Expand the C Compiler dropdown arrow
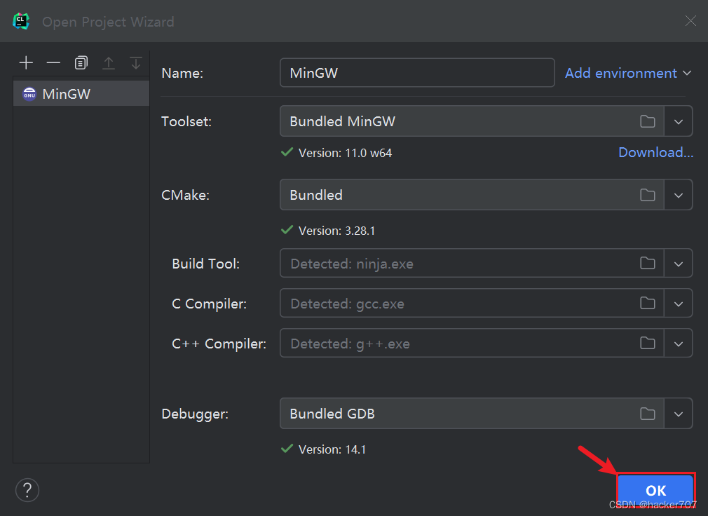Screen dimensions: 708x516 pyautogui.click(x=678, y=304)
